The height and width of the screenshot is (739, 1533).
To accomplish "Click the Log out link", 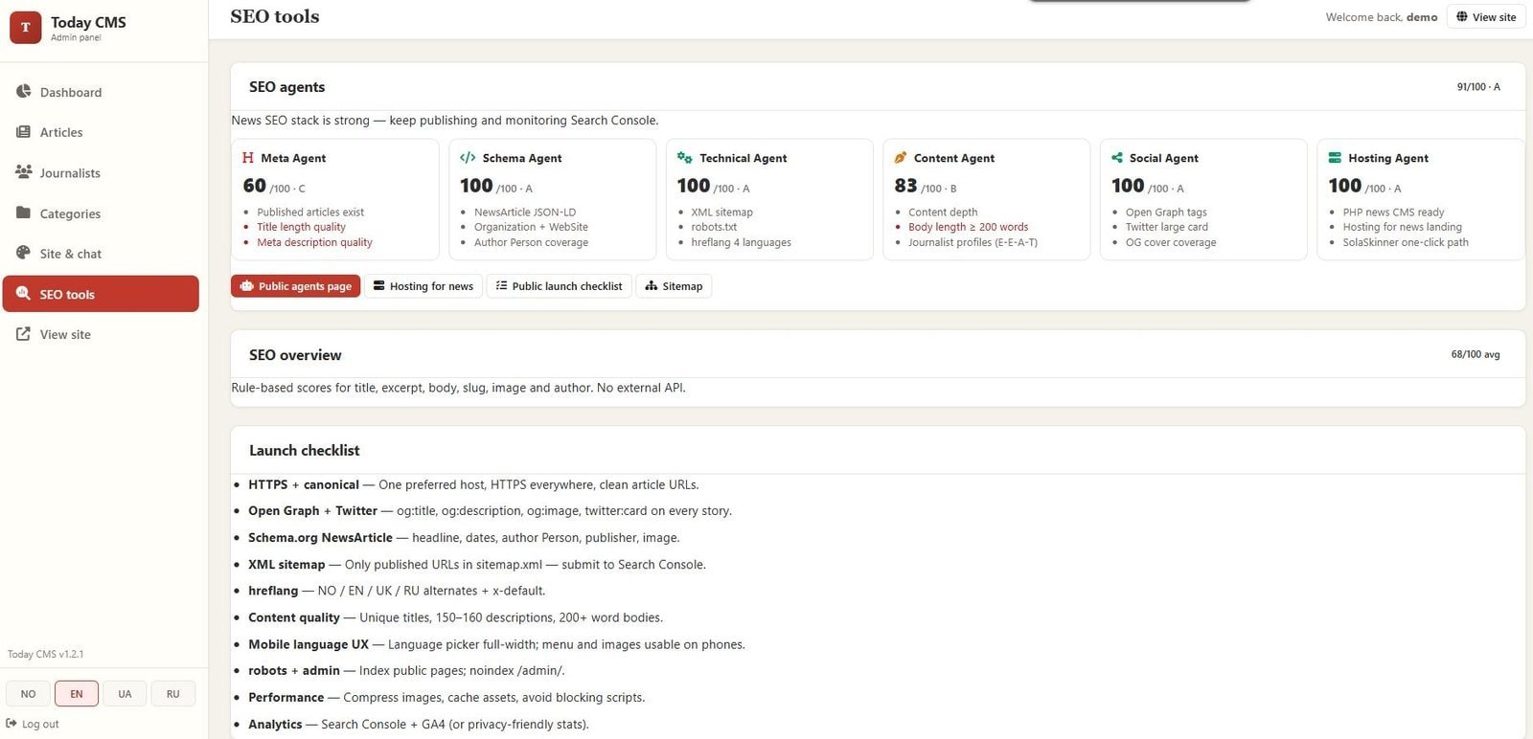I will [33, 724].
